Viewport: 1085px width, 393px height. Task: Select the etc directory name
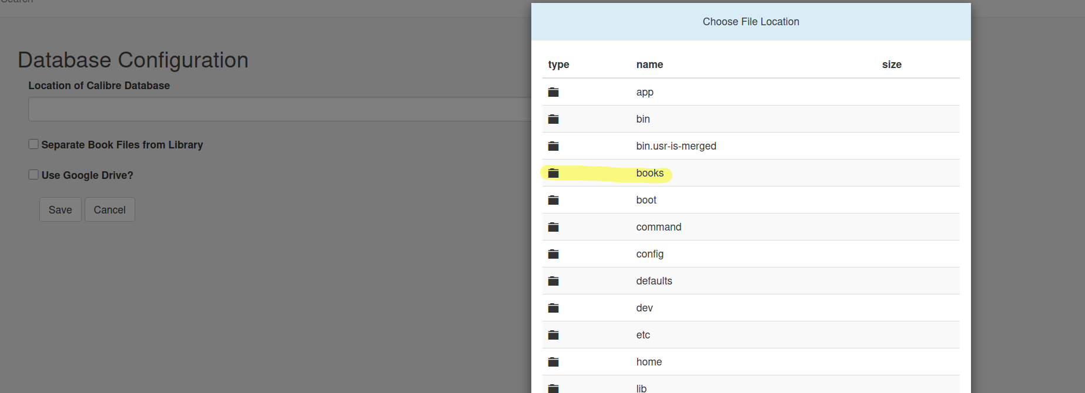click(643, 335)
